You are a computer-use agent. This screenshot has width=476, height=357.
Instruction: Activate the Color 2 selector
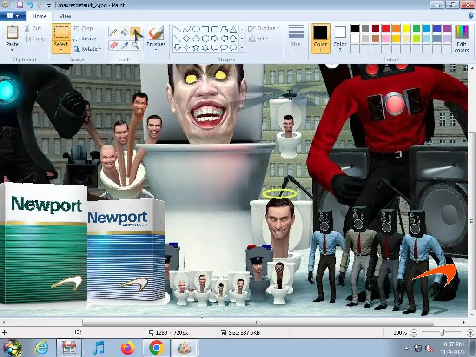tap(340, 39)
